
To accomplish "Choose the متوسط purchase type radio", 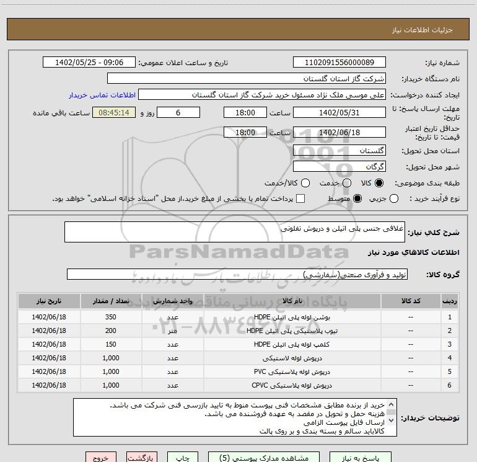I will (x=357, y=198).
